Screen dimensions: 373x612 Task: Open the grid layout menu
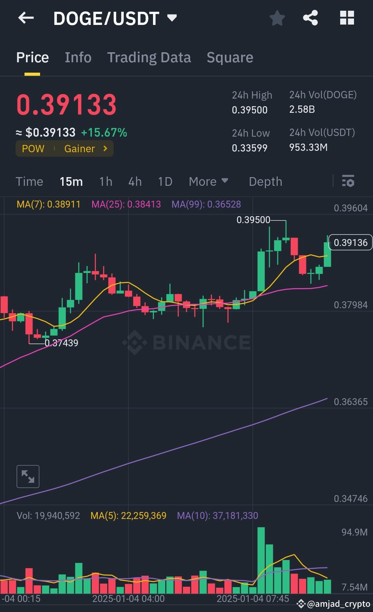tap(347, 18)
